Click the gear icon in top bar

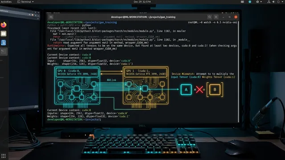coord(257,2)
